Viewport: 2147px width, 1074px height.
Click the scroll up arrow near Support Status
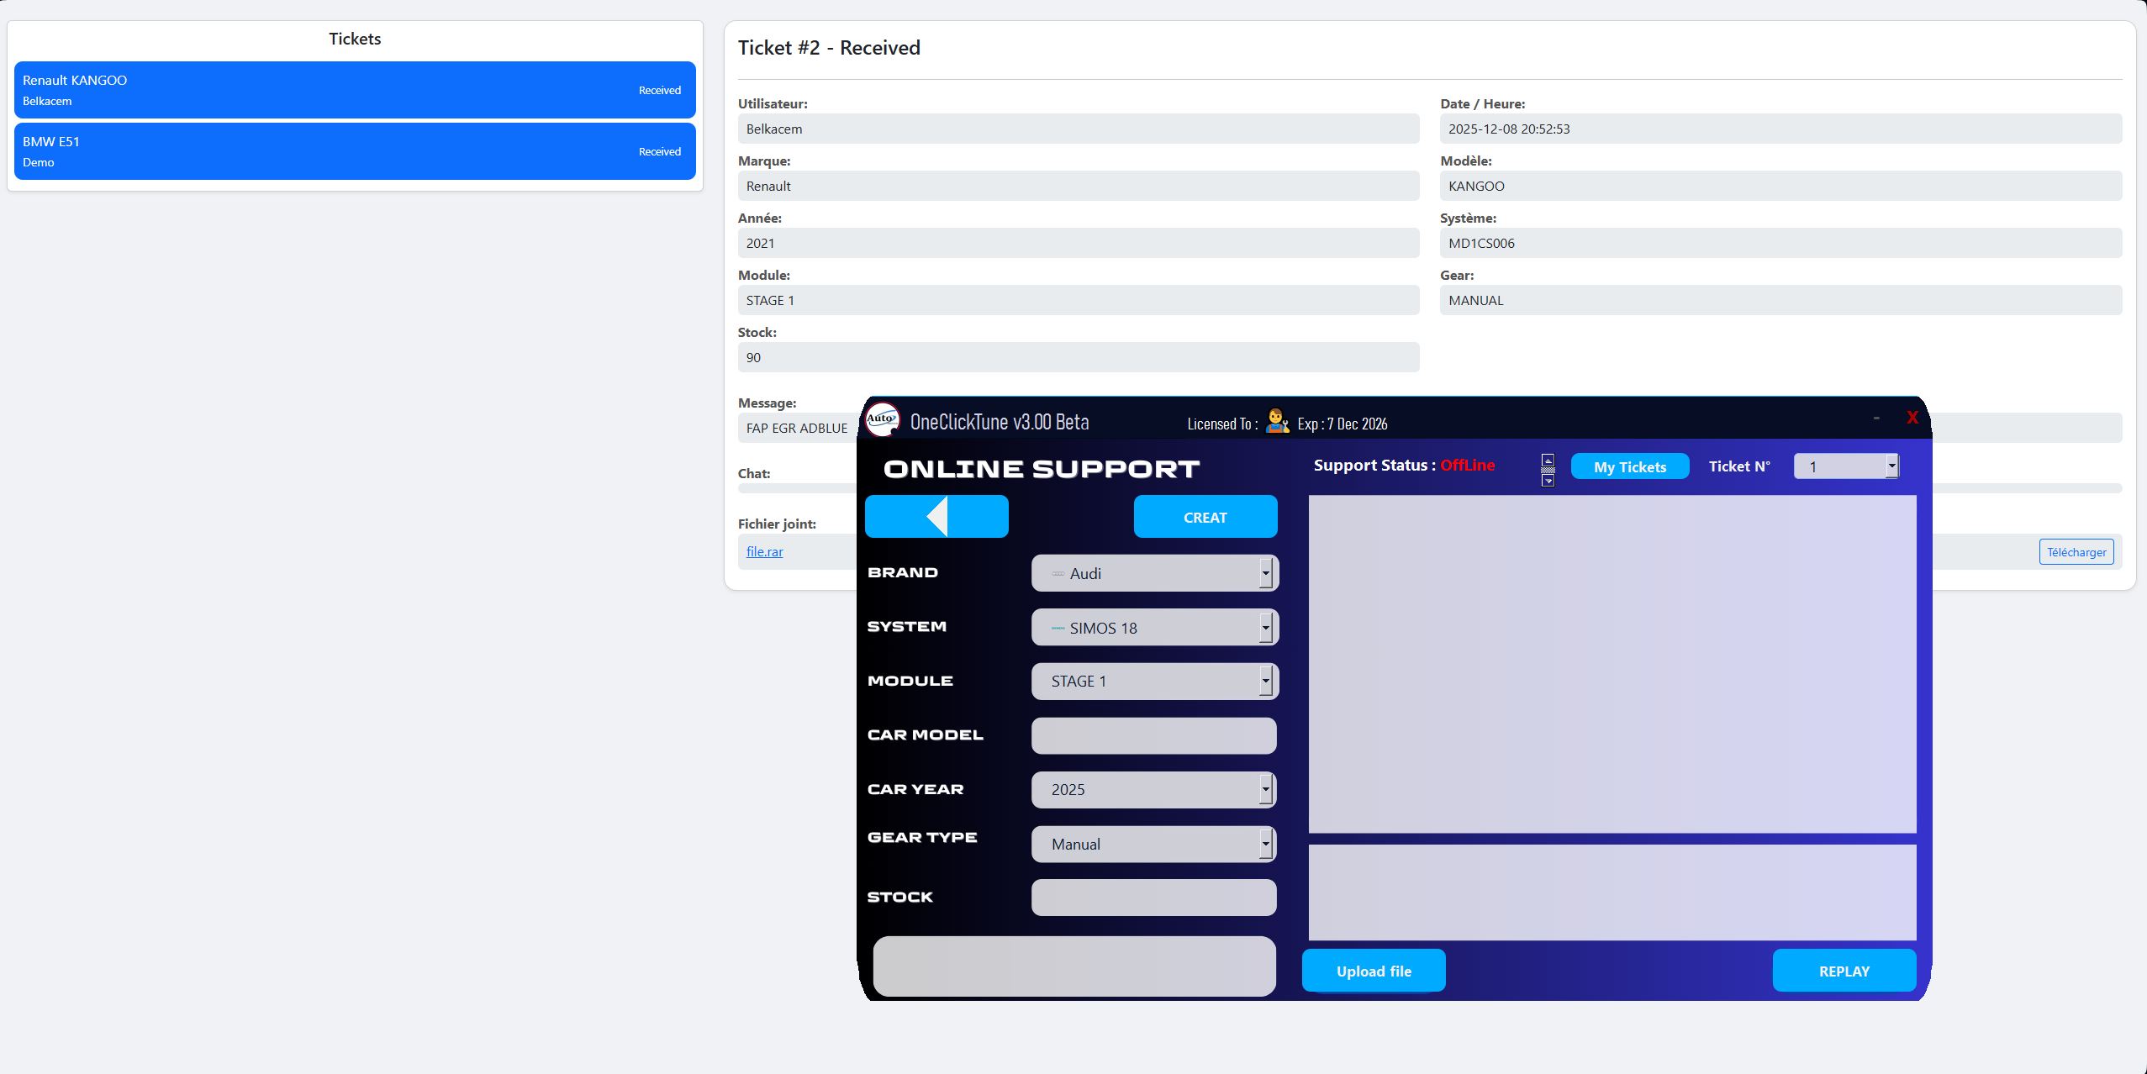pyautogui.click(x=1548, y=460)
